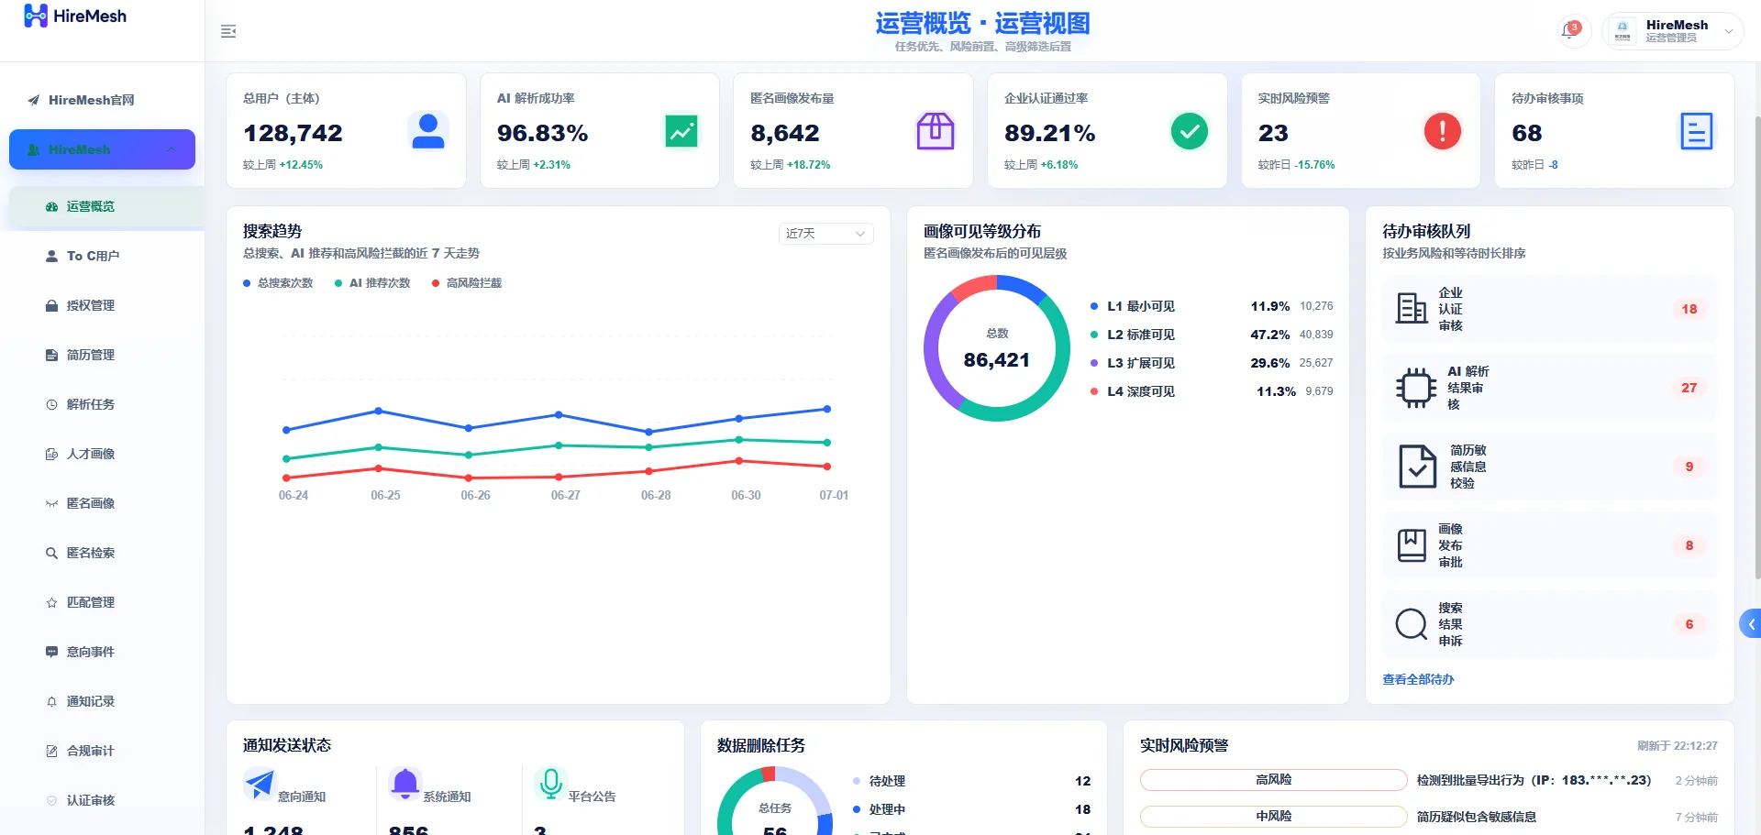Screen dimensions: 1761x835
Task: Click the donut chart 总数 86,421 center
Action: coord(997,348)
